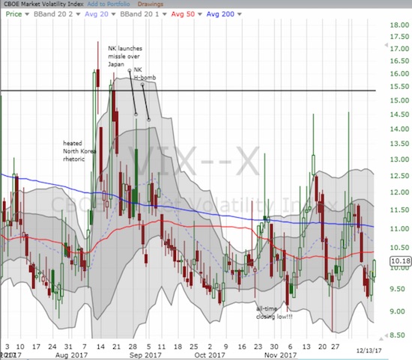412x360 pixels.
Task: Select the NK launches missile annotation text
Action: coord(125,56)
